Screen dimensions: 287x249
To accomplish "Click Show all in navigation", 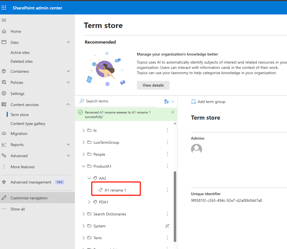I will (x=17, y=209).
